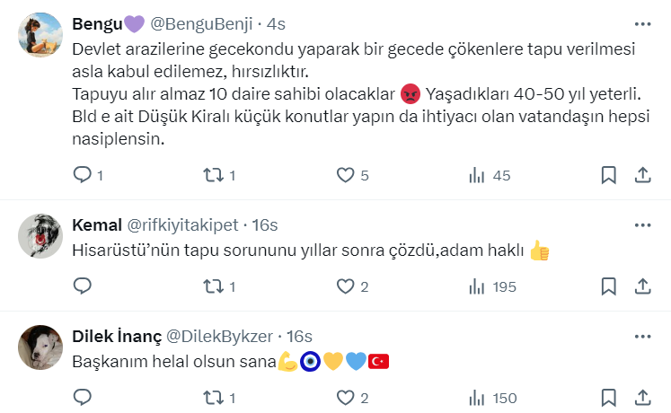View analytics of Dilek İnanç's tweet
Screen dimensions: 671x413
[477, 398]
